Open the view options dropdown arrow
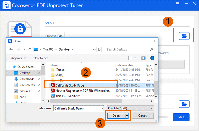This screenshot has width=199, height=131. point(135,58)
